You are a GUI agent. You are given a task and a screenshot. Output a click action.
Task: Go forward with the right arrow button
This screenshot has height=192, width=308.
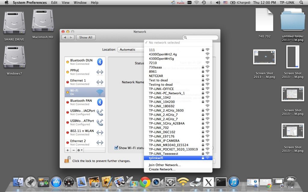pos(71,37)
